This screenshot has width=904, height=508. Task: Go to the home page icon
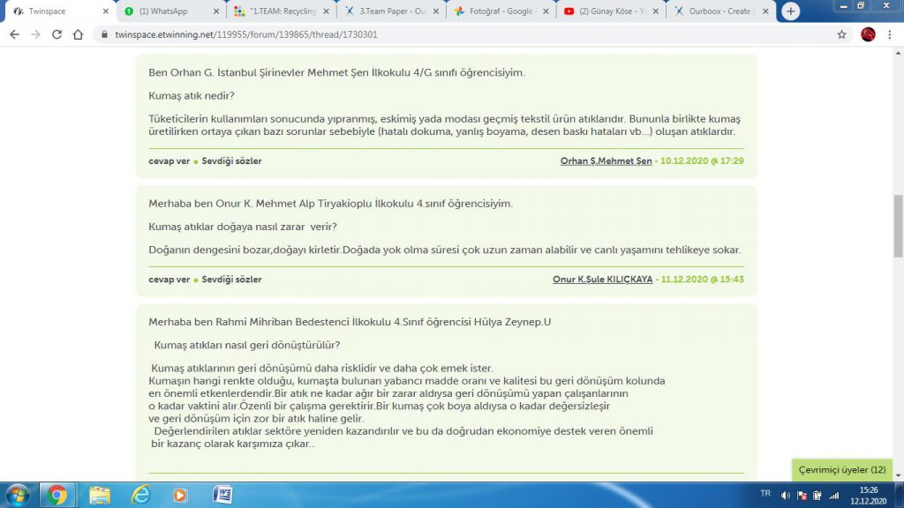click(x=79, y=34)
